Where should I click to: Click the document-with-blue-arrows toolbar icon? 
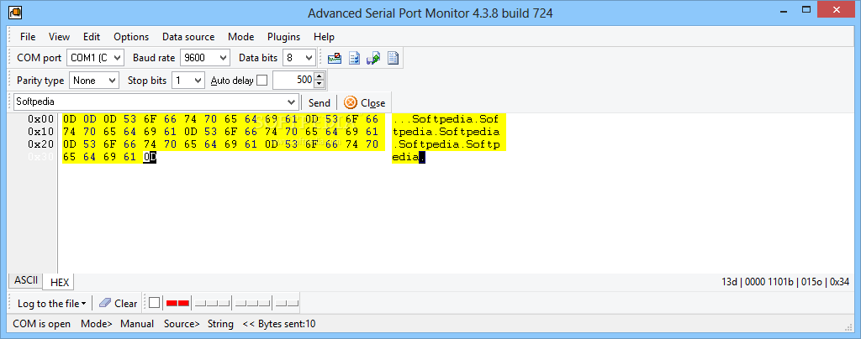pyautogui.click(x=355, y=58)
